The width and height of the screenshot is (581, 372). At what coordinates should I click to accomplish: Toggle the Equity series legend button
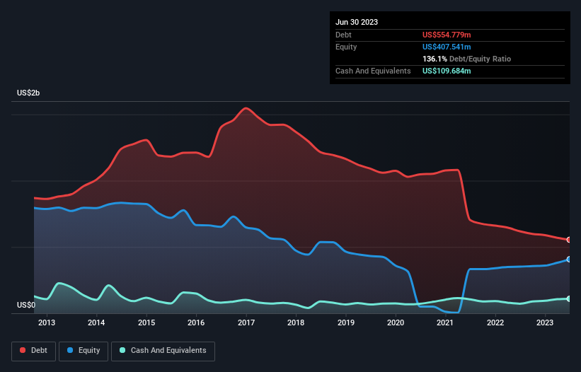(x=84, y=351)
